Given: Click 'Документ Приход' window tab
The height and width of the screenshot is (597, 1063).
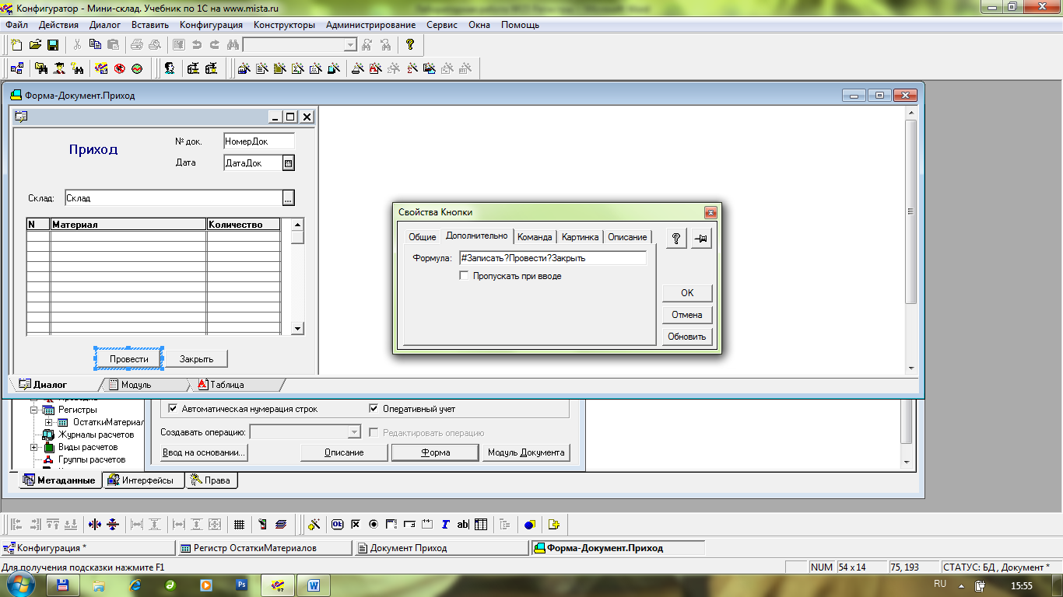Looking at the screenshot, I should (441, 548).
